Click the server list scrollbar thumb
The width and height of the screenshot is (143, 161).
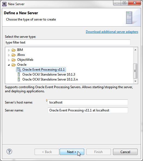135,71
